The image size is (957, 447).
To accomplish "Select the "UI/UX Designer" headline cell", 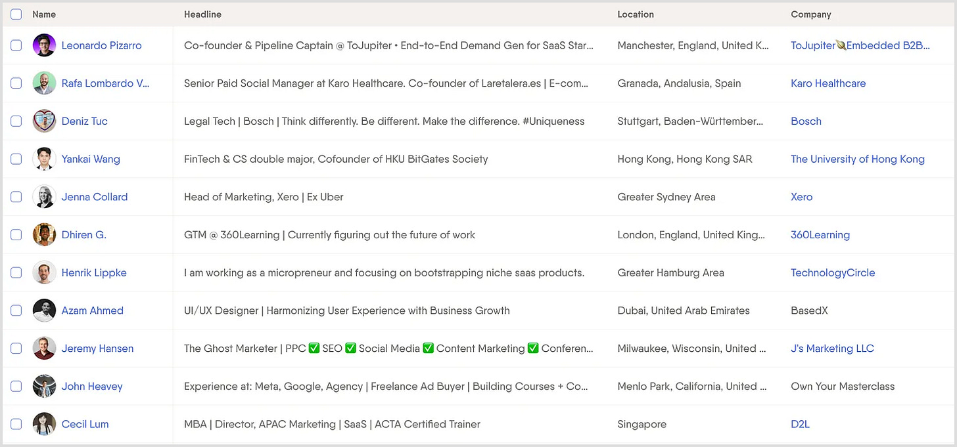I will (x=347, y=310).
